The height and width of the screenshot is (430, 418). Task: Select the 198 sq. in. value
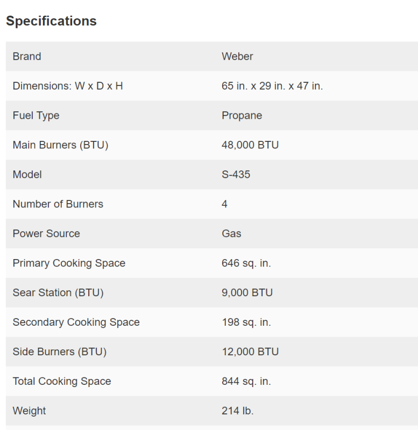point(246,322)
